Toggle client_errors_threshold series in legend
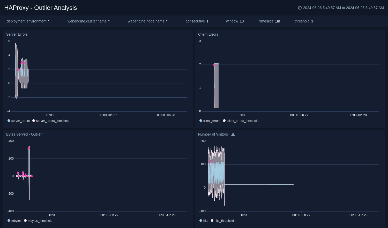 pos(241,121)
